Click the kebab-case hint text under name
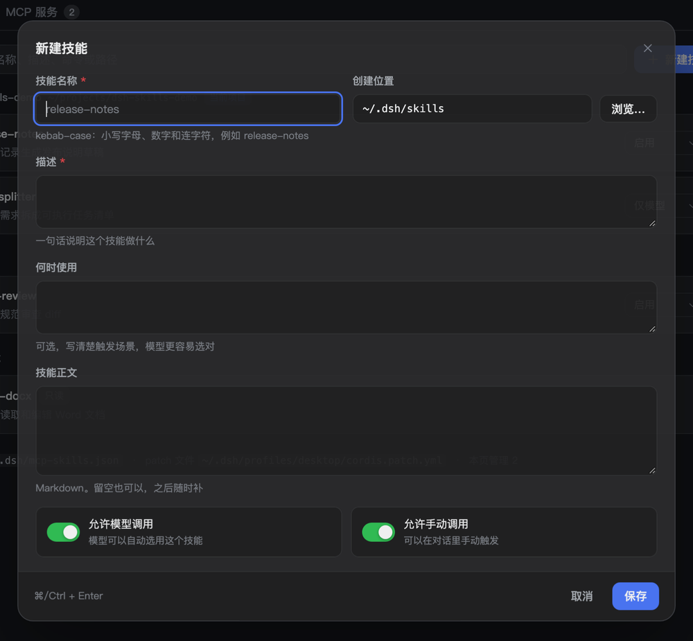 tap(172, 136)
